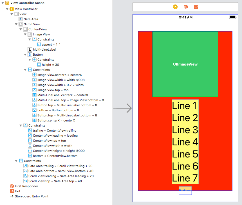Click the Button item's B icon in outline

click(x=30, y=55)
